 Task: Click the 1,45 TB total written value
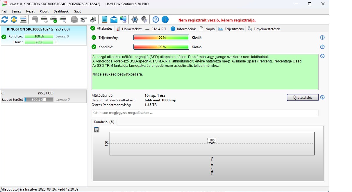point(151,105)
